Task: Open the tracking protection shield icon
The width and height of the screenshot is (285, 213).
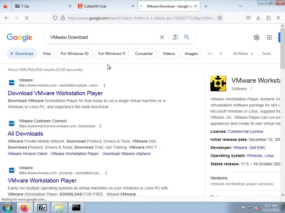Action: 55,18
